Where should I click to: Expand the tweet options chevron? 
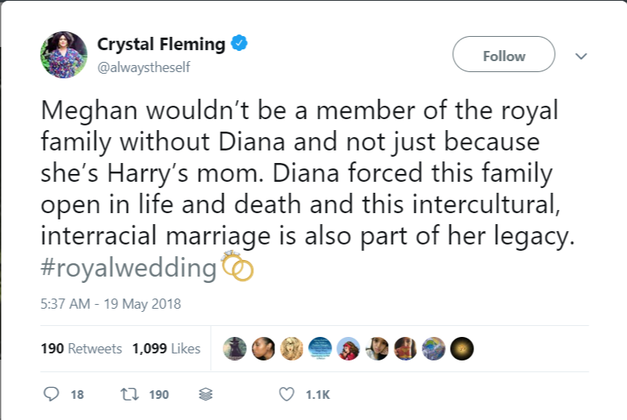pyautogui.click(x=581, y=56)
